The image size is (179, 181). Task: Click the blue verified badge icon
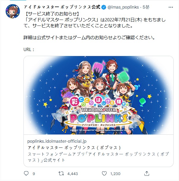point(104,7)
